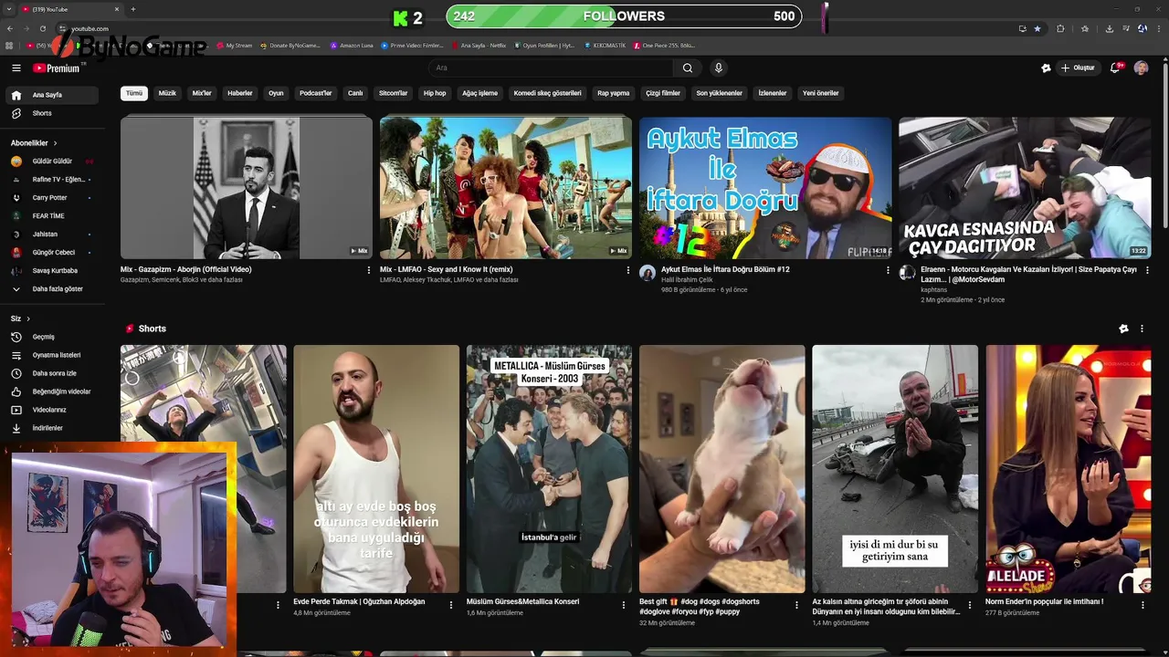Select the Yeni öneriler chip
This screenshot has width=1169, height=657.
(x=820, y=93)
